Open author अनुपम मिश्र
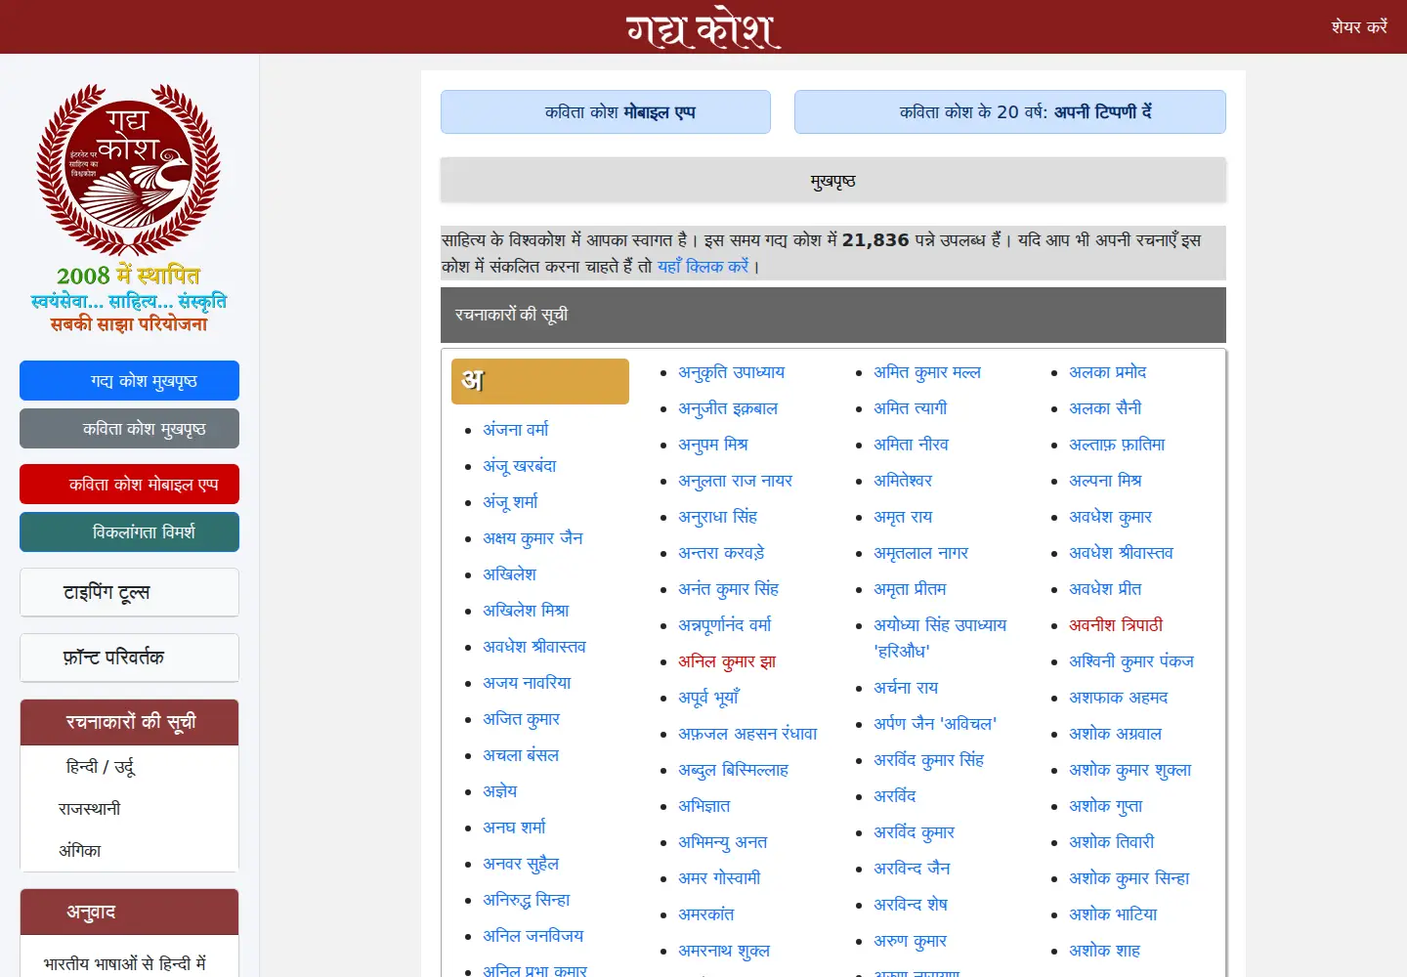This screenshot has height=977, width=1407. pyautogui.click(x=713, y=445)
